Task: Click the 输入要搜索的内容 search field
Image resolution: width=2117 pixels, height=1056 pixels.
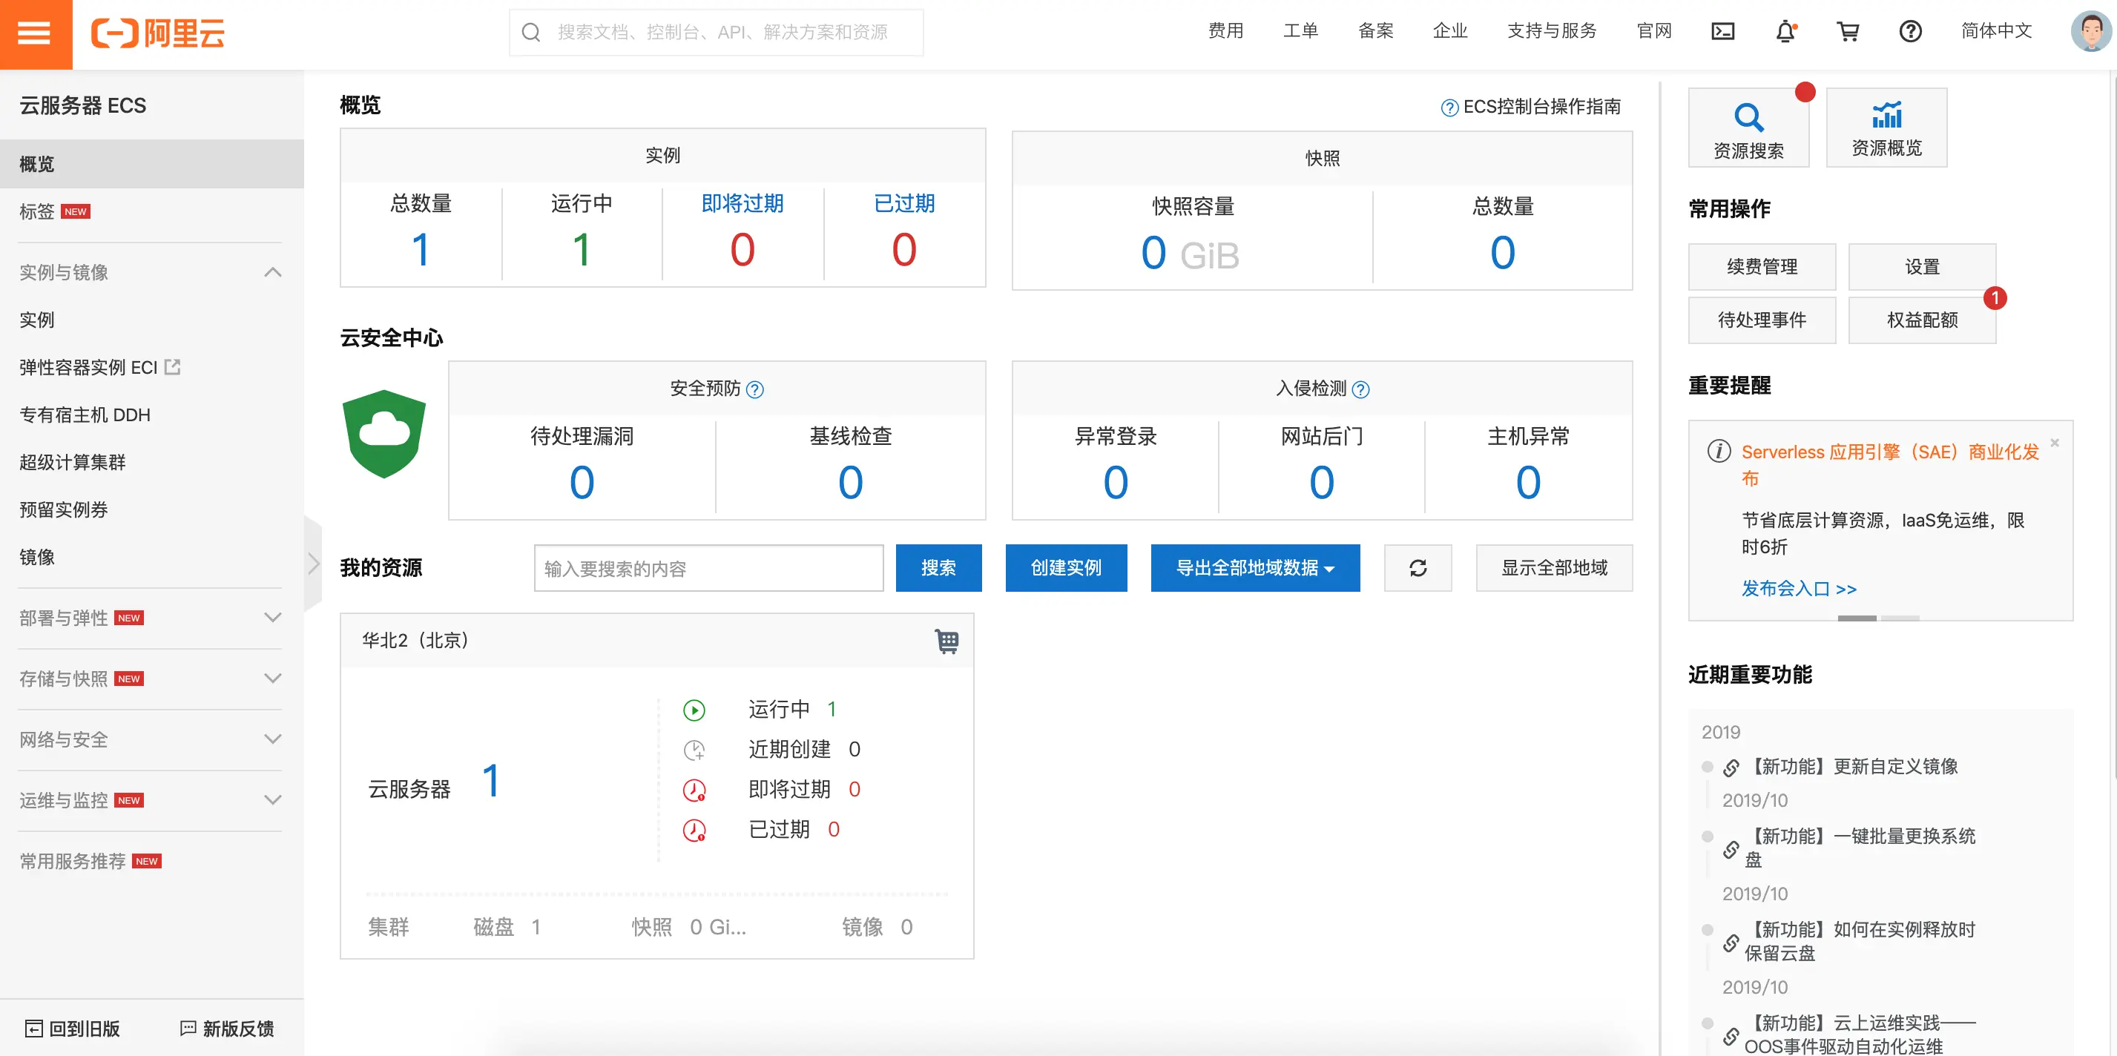Action: pyautogui.click(x=708, y=568)
